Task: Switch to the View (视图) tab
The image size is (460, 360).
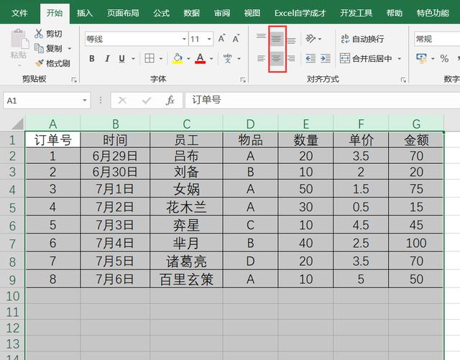Action: [x=252, y=13]
